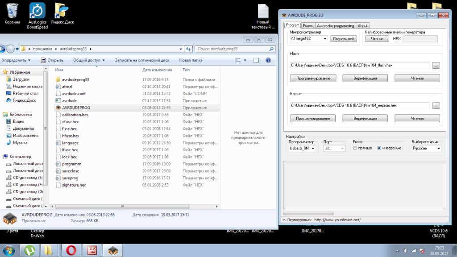Select the avrdude application file icon
Screen dimensions: 457x257
click(58, 101)
